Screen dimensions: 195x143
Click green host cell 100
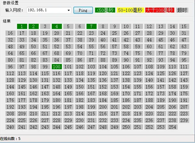point(57,67)
